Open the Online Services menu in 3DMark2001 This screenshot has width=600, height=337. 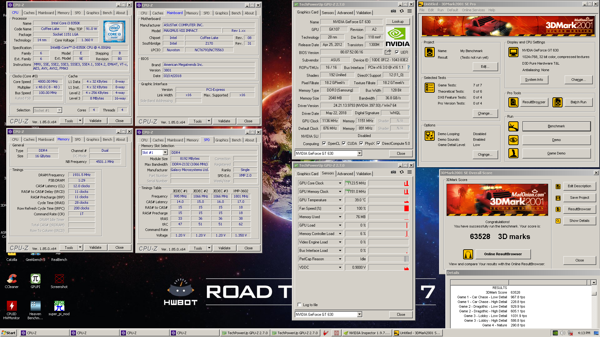473,10
